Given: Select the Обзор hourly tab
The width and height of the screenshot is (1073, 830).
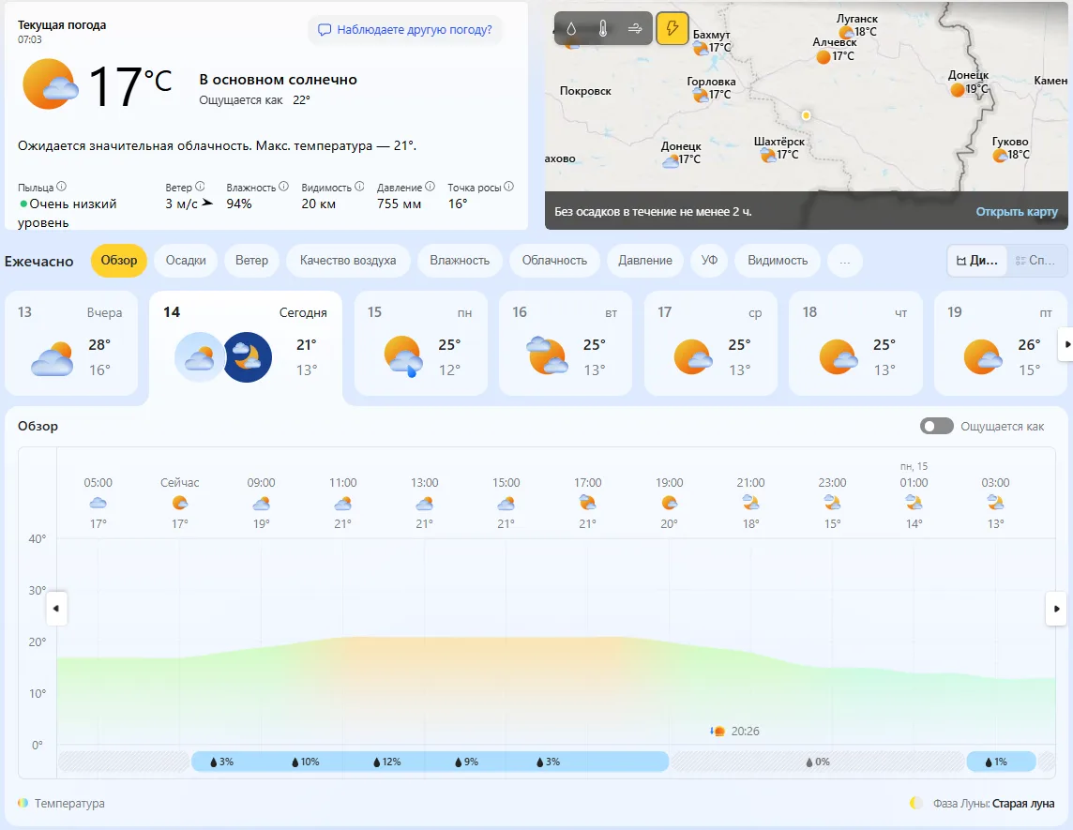Looking at the screenshot, I should pyautogui.click(x=119, y=261).
